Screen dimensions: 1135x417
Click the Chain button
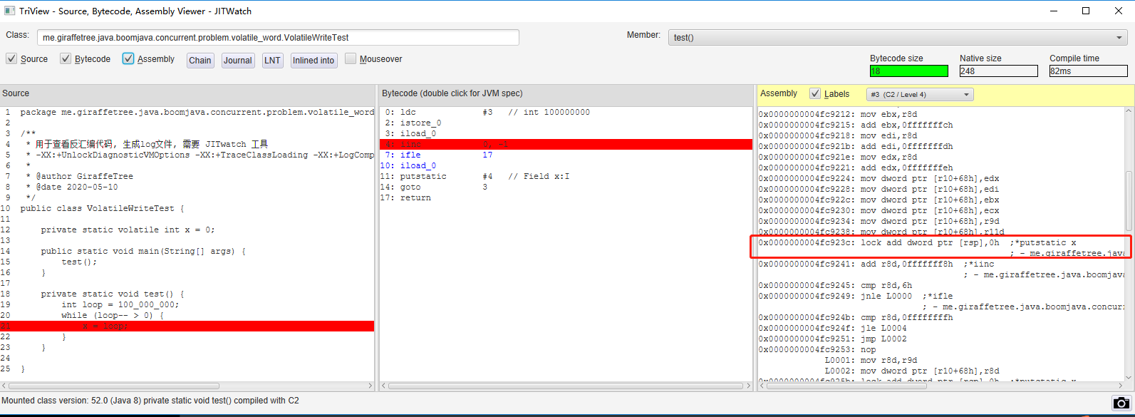click(200, 61)
